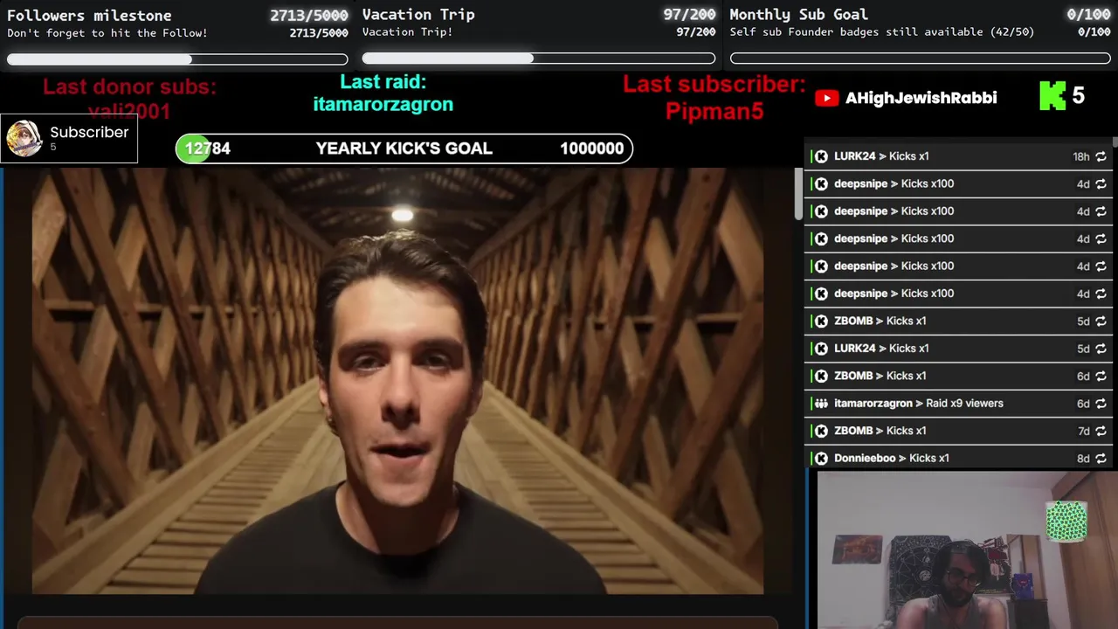Replay the LURK24 18h Kicks alert

(1101, 156)
